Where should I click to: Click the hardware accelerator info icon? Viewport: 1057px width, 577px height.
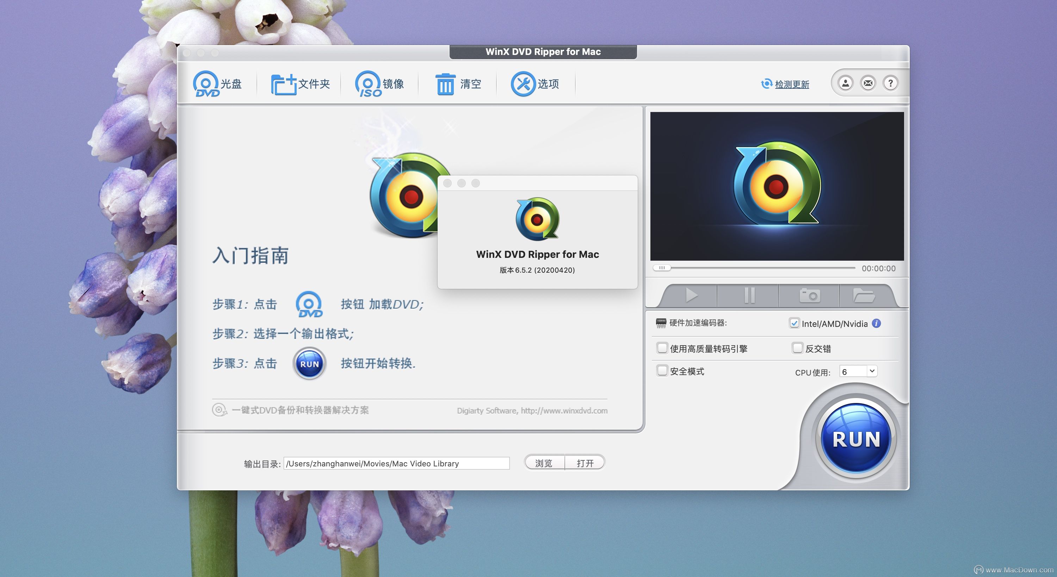[x=877, y=323]
